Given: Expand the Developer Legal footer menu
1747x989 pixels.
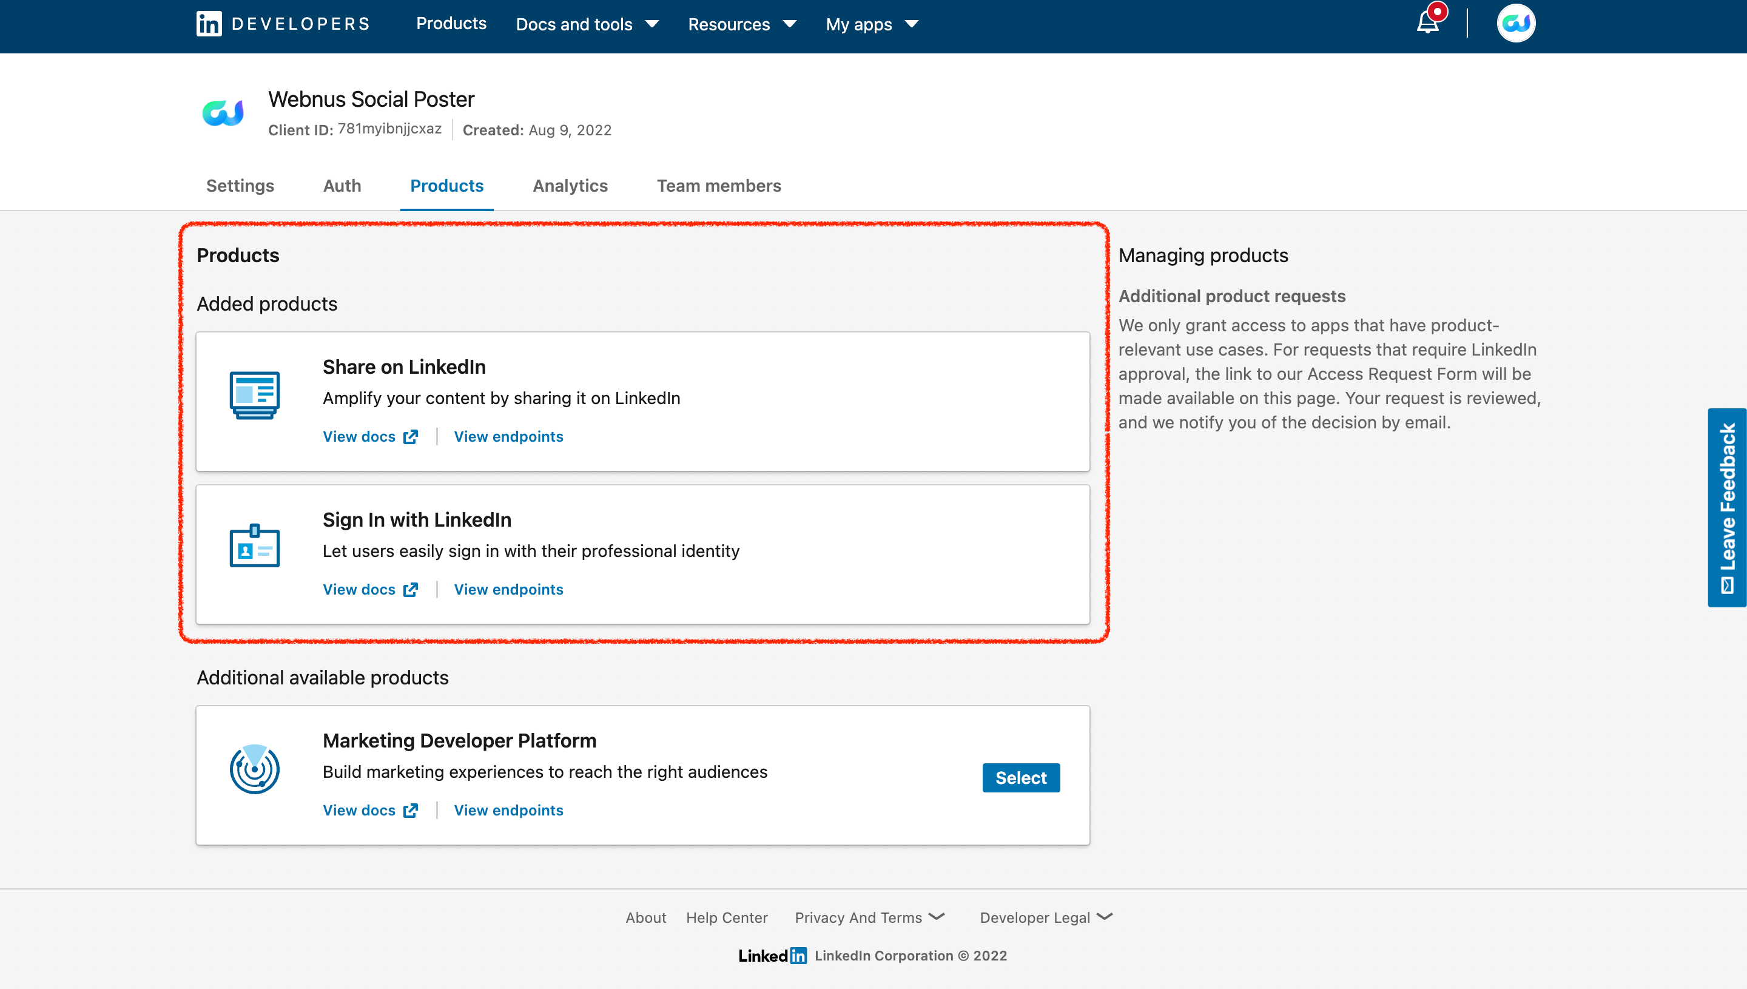Looking at the screenshot, I should pyautogui.click(x=1046, y=917).
